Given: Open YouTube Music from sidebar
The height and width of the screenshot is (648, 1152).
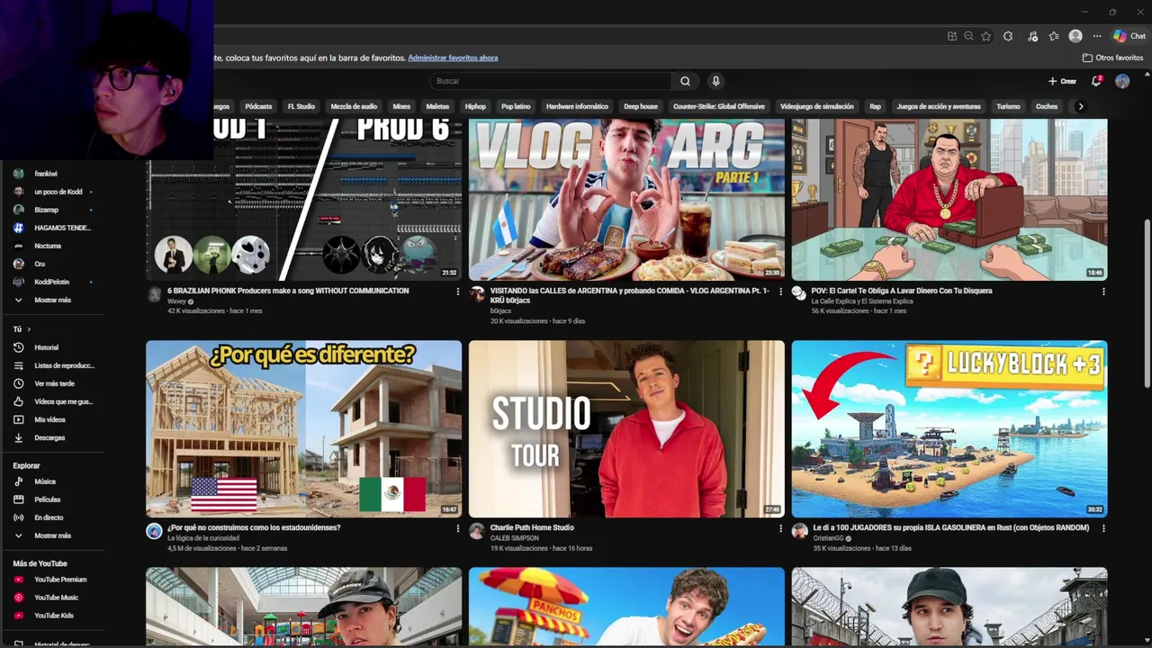Looking at the screenshot, I should (54, 598).
